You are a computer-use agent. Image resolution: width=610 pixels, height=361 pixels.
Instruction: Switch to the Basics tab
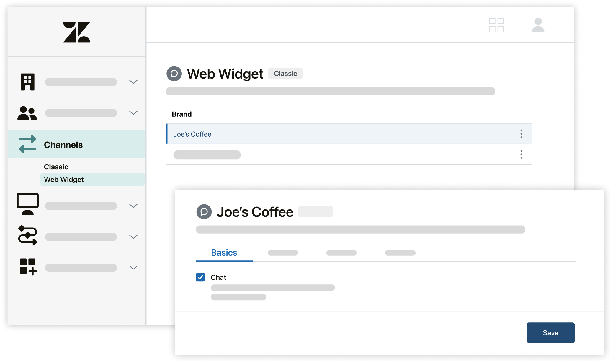point(224,252)
